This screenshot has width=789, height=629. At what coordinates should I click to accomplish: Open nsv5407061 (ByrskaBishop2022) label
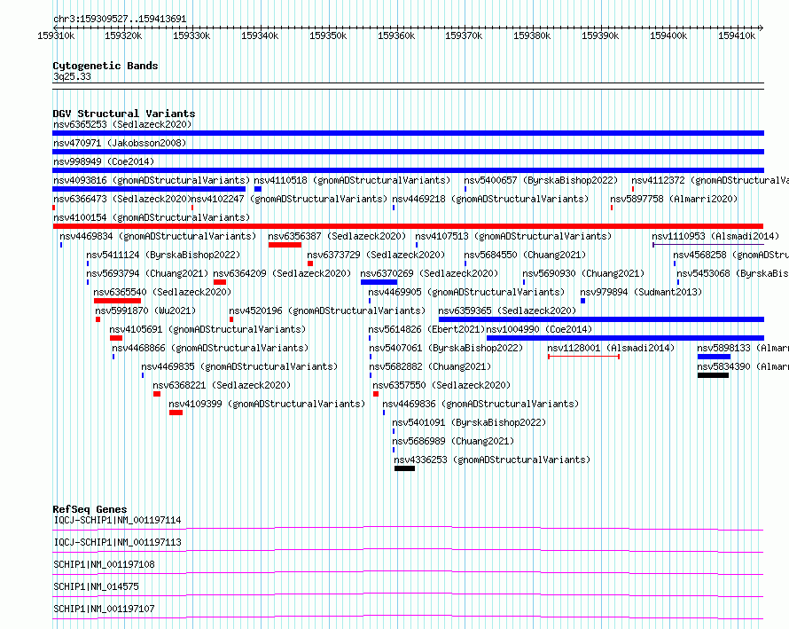(x=446, y=348)
